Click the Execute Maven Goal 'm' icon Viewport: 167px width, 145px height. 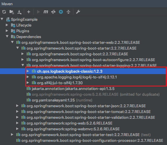tap(46, 12)
